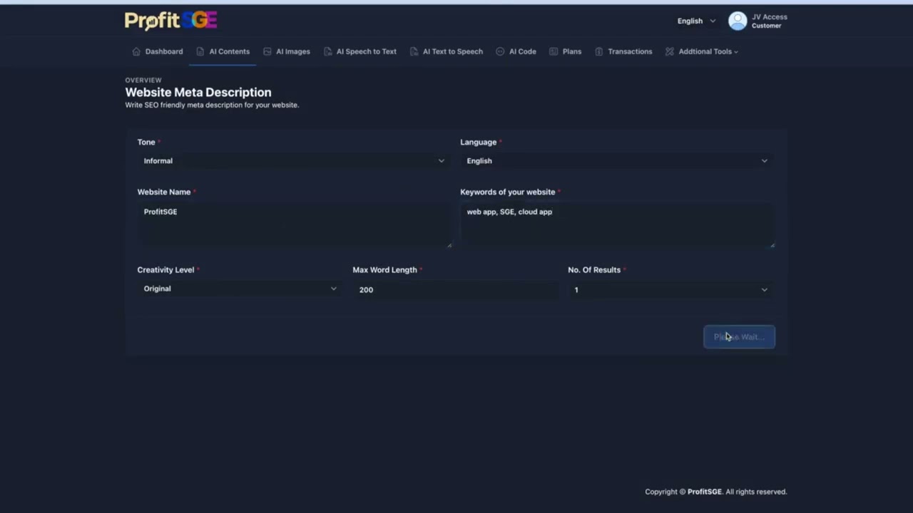The height and width of the screenshot is (513, 913).
Task: Click the Website Name field resize handle
Action: 449,245
